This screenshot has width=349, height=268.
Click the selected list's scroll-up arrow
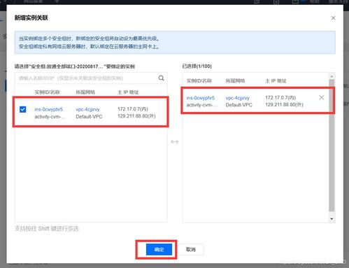click(x=332, y=76)
